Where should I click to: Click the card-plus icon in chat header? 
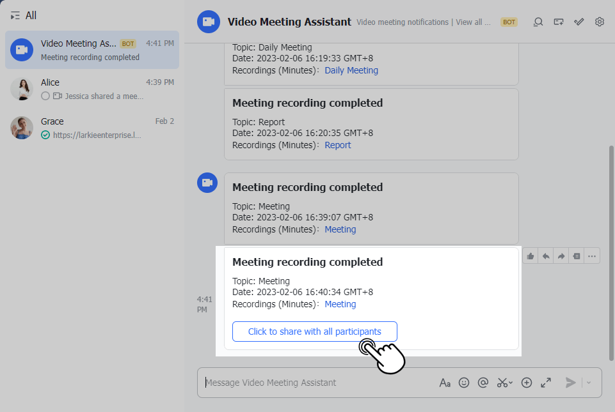click(x=559, y=22)
